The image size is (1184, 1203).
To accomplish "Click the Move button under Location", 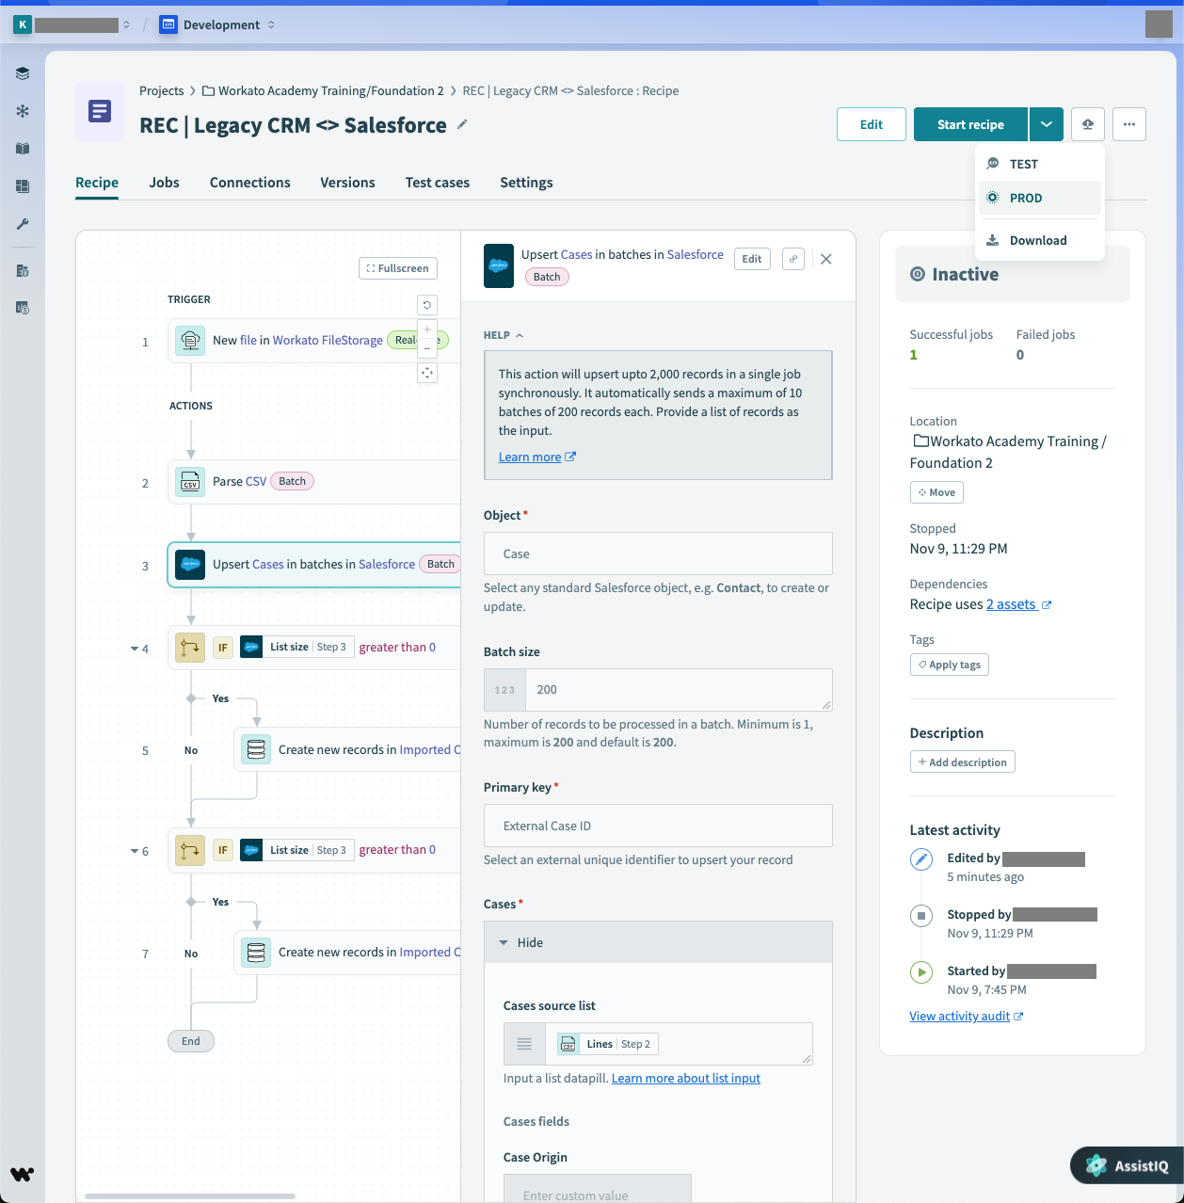I will pyautogui.click(x=936, y=492).
